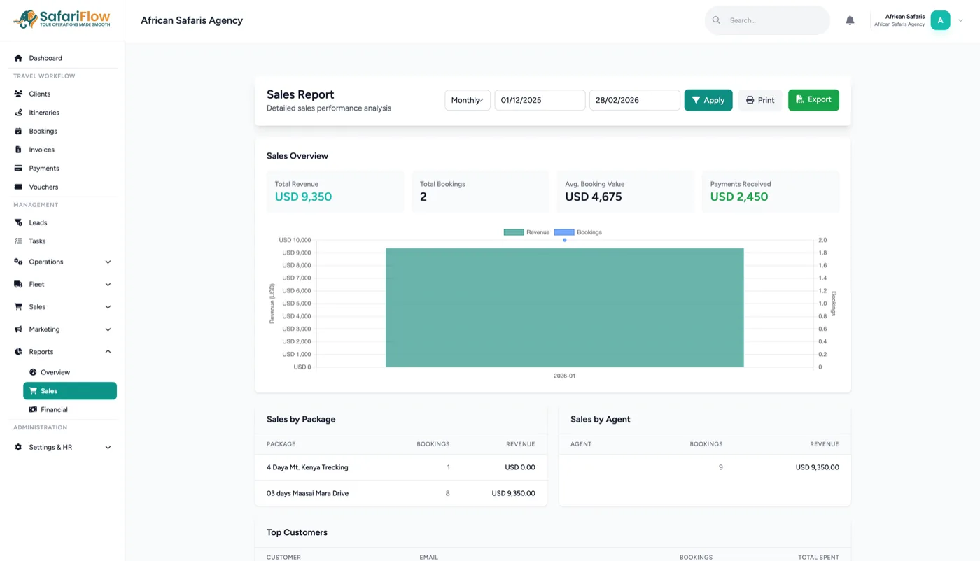This screenshot has height=561, width=980.
Task: Click the green revenue bar for 2026-01
Action: [564, 307]
